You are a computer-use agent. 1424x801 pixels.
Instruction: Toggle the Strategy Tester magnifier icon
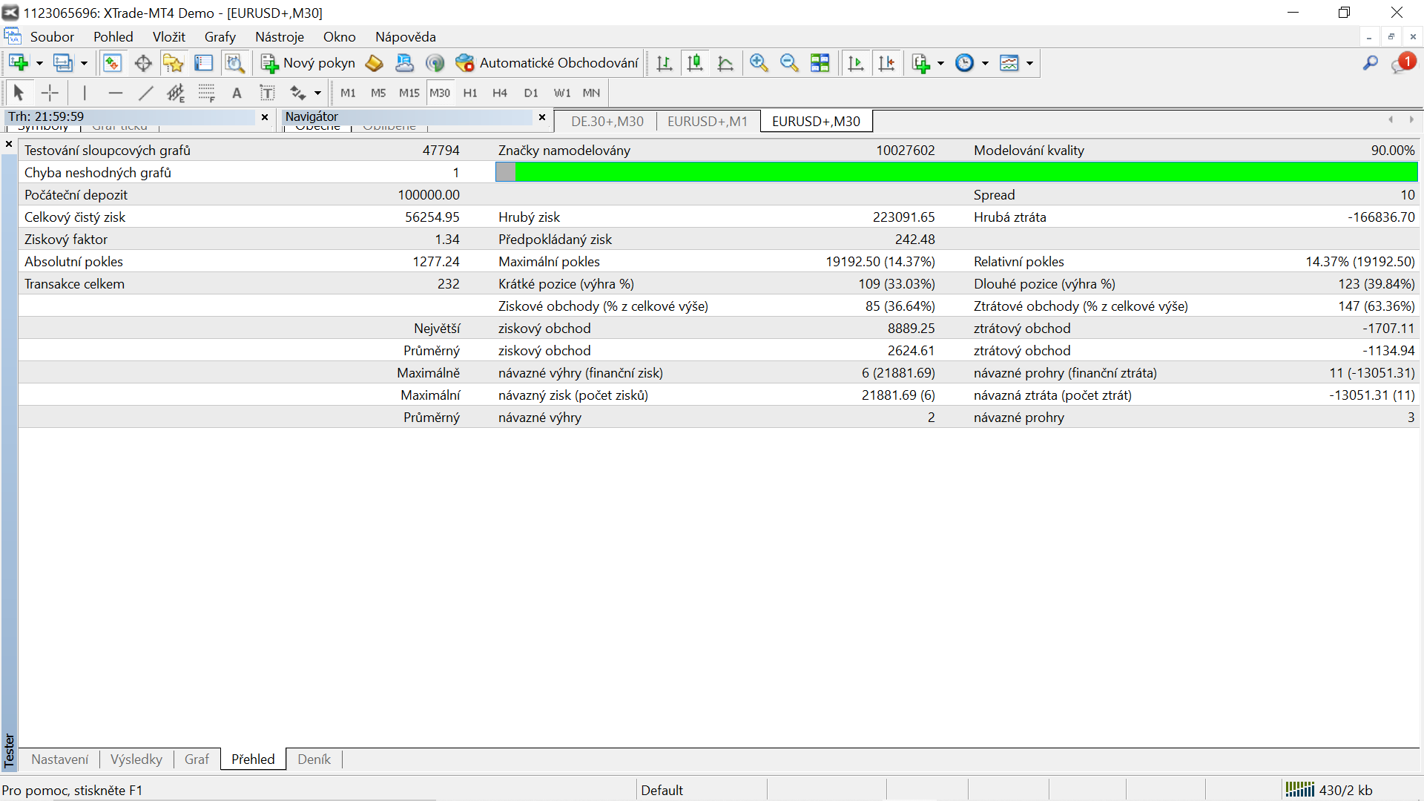coord(235,63)
